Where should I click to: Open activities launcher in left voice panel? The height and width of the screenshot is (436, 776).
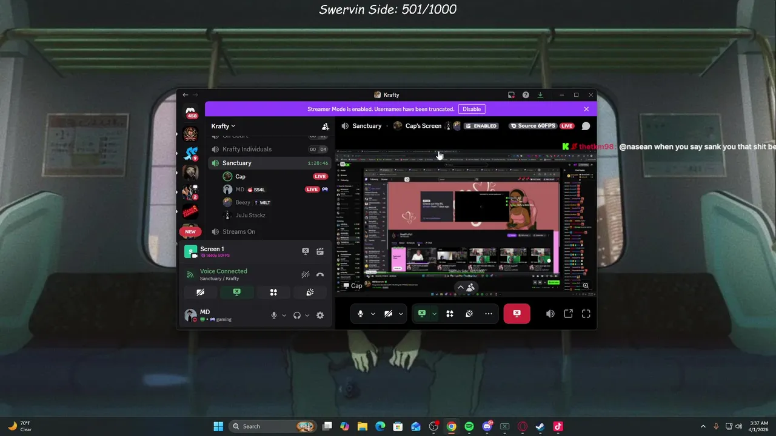(x=273, y=292)
